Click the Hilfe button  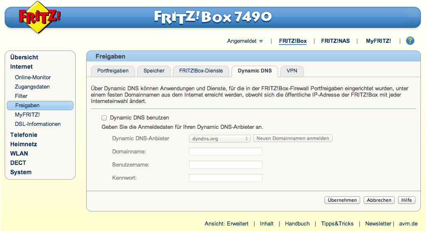[x=407, y=200]
